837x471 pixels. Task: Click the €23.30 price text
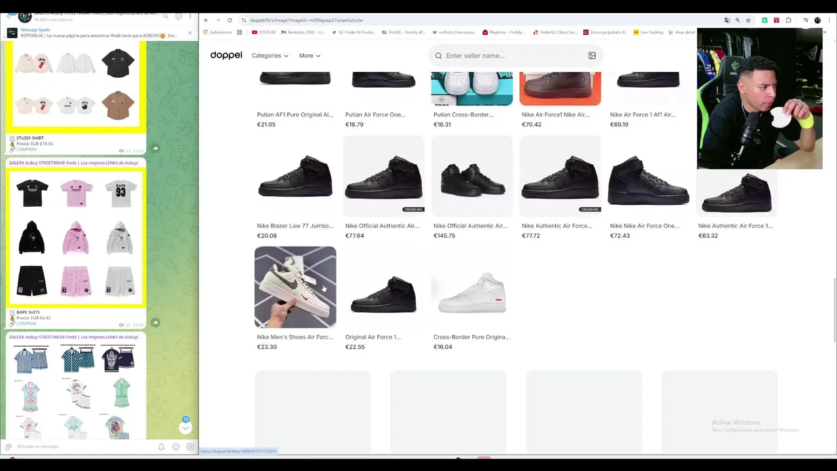267,347
